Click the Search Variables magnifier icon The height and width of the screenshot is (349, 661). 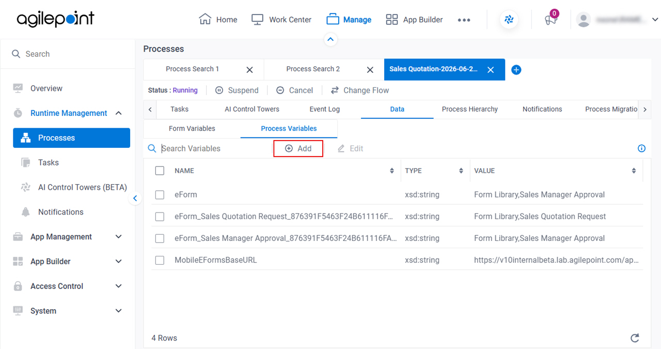(x=152, y=148)
